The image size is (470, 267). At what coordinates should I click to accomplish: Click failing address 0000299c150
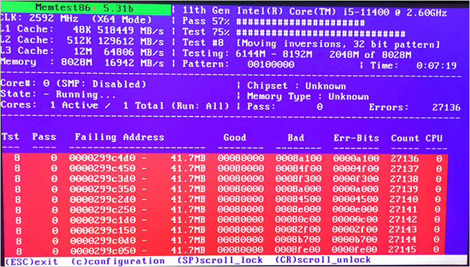102,230
